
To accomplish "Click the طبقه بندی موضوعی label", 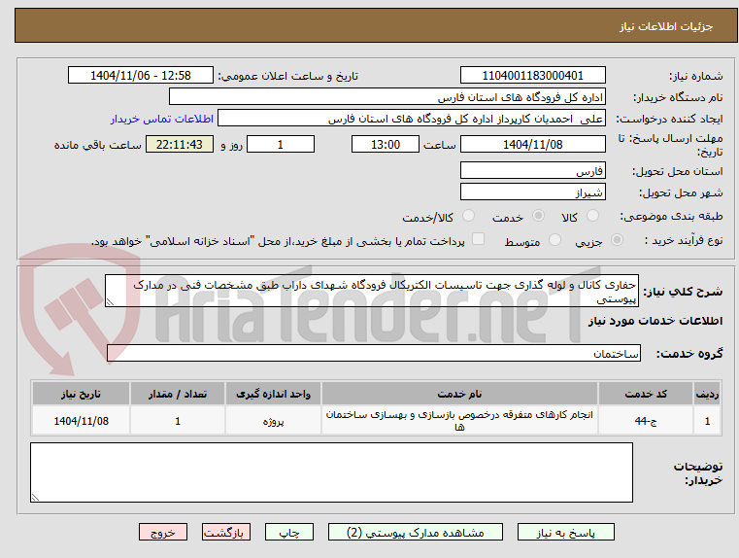I will click(673, 217).
